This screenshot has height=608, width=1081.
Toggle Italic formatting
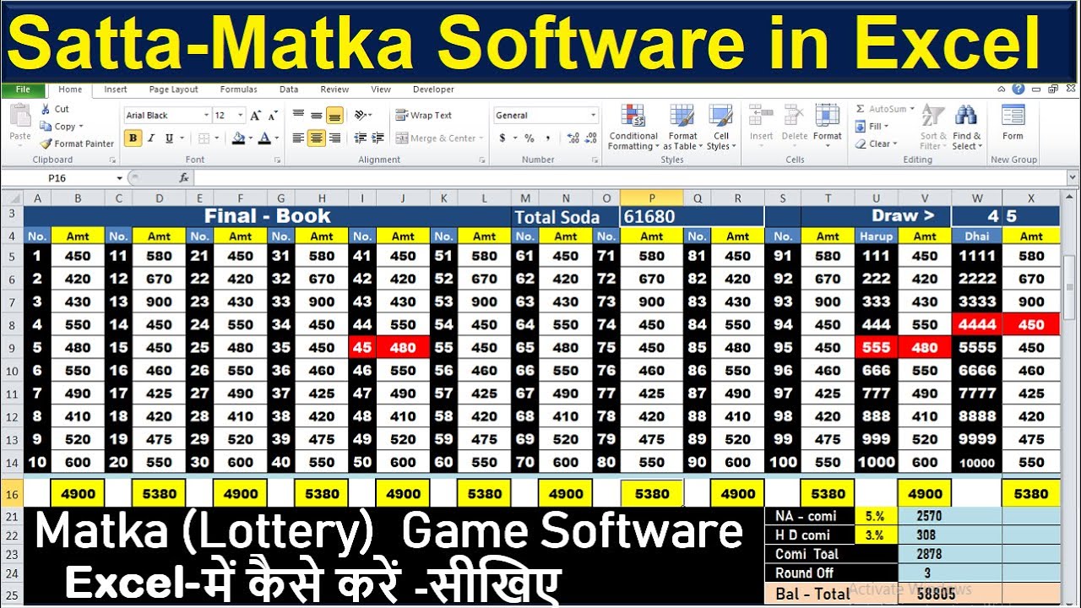[x=151, y=138]
